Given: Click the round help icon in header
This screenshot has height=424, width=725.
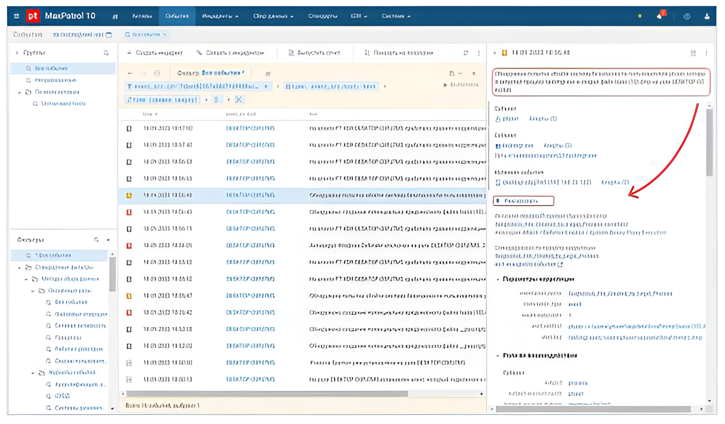Looking at the screenshot, I should (687, 16).
